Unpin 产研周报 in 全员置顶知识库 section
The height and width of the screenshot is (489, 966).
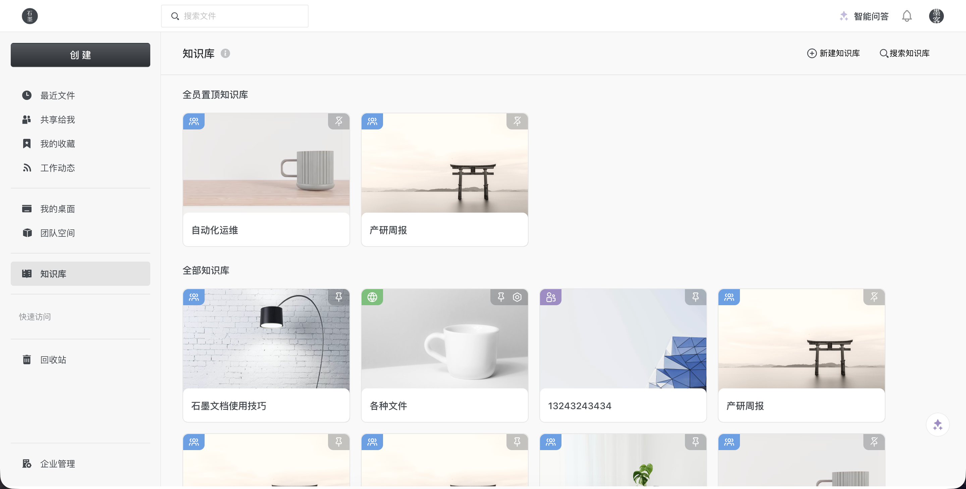[517, 121]
